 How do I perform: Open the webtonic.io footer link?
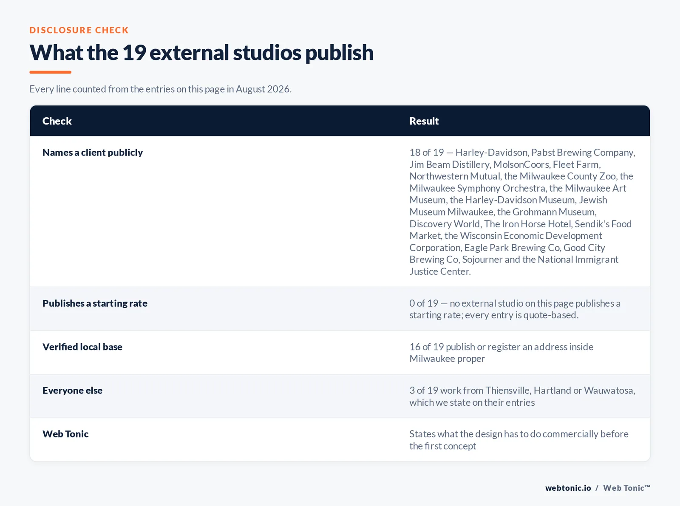(568, 488)
